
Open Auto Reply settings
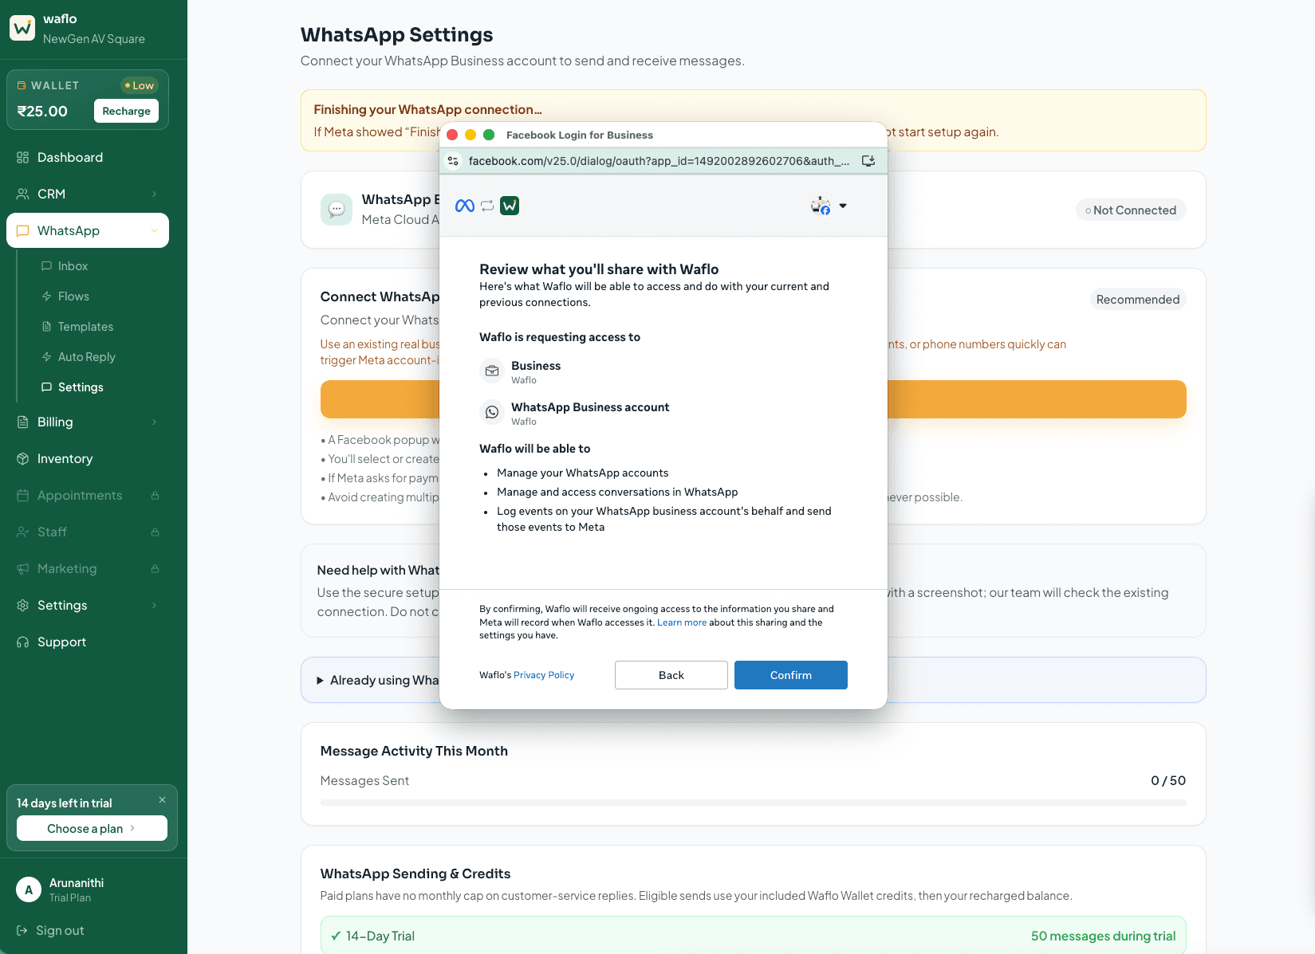coord(86,357)
